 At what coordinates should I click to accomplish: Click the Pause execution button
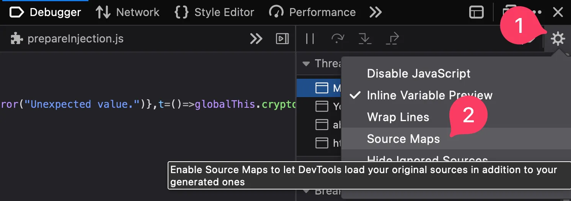(x=310, y=39)
